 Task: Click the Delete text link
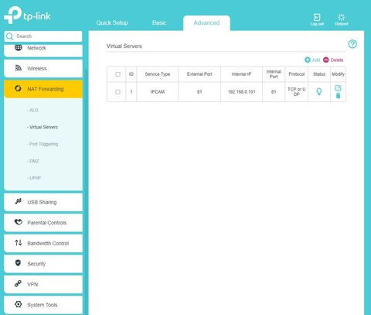point(337,60)
